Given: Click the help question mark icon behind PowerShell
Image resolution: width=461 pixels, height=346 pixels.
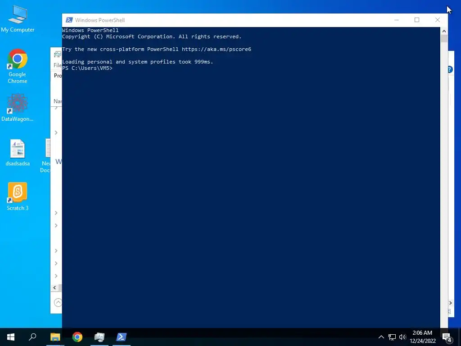Looking at the screenshot, I should click(450, 70).
